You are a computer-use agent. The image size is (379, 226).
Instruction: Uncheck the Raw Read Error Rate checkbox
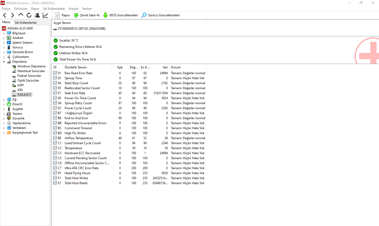pyautogui.click(x=55, y=73)
